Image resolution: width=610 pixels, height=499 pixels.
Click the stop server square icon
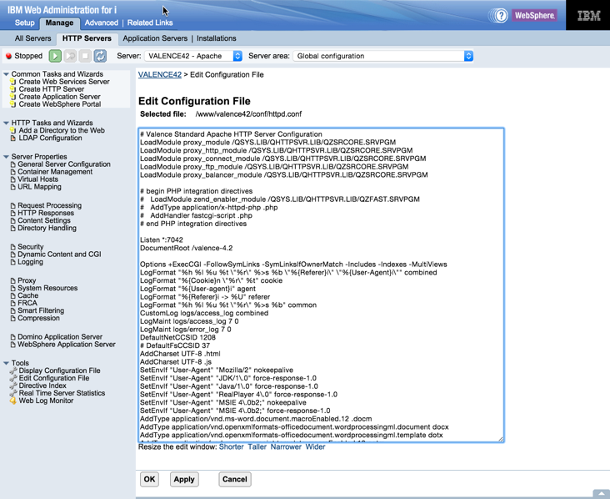coord(85,56)
